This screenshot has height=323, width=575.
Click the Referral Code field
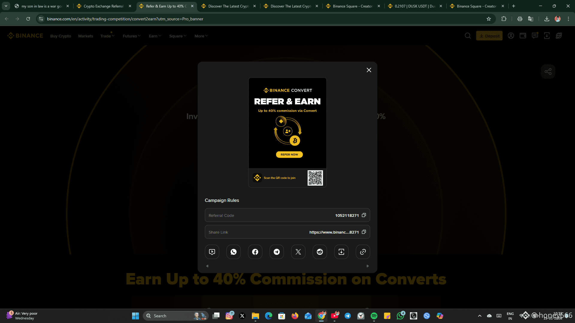pyautogui.click(x=287, y=215)
